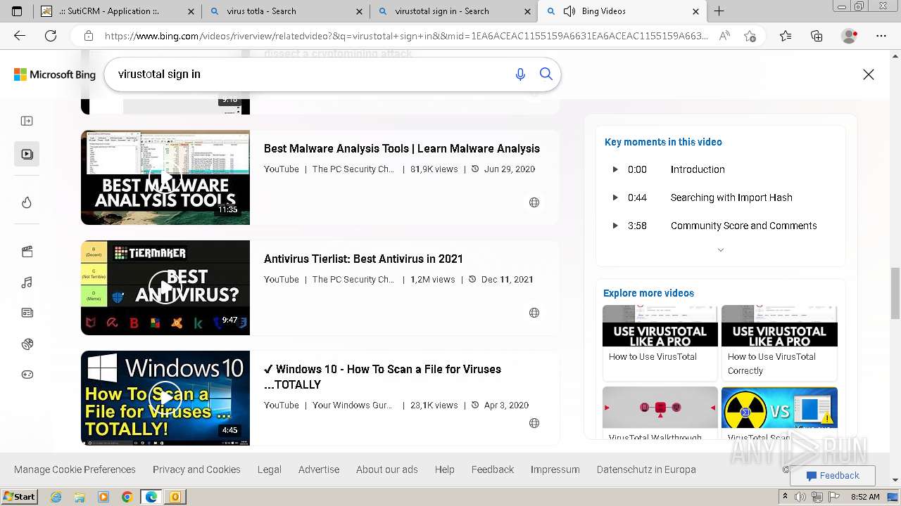
Task: Click the magnifier search icon in Bing box
Action: (x=546, y=74)
